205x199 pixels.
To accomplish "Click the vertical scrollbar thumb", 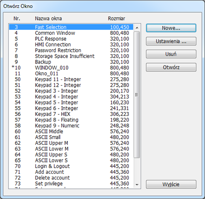I will (x=137, y=95).
